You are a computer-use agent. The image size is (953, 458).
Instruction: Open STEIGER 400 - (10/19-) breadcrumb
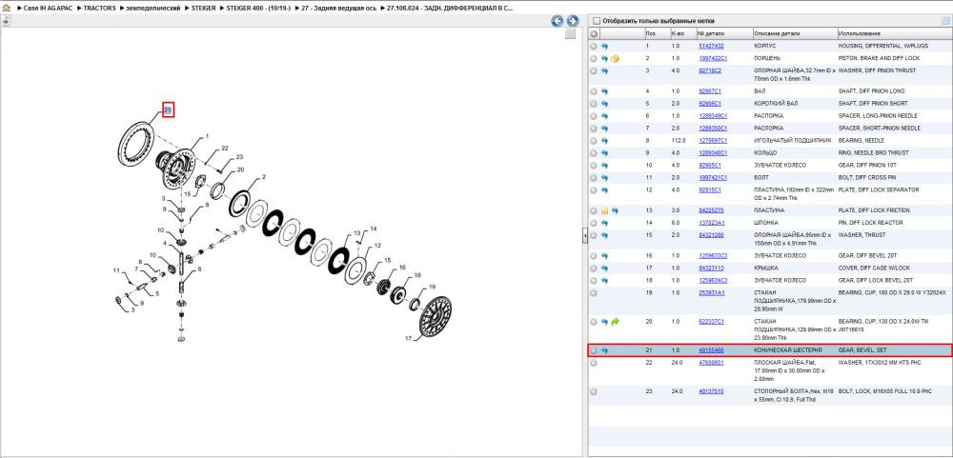(257, 10)
